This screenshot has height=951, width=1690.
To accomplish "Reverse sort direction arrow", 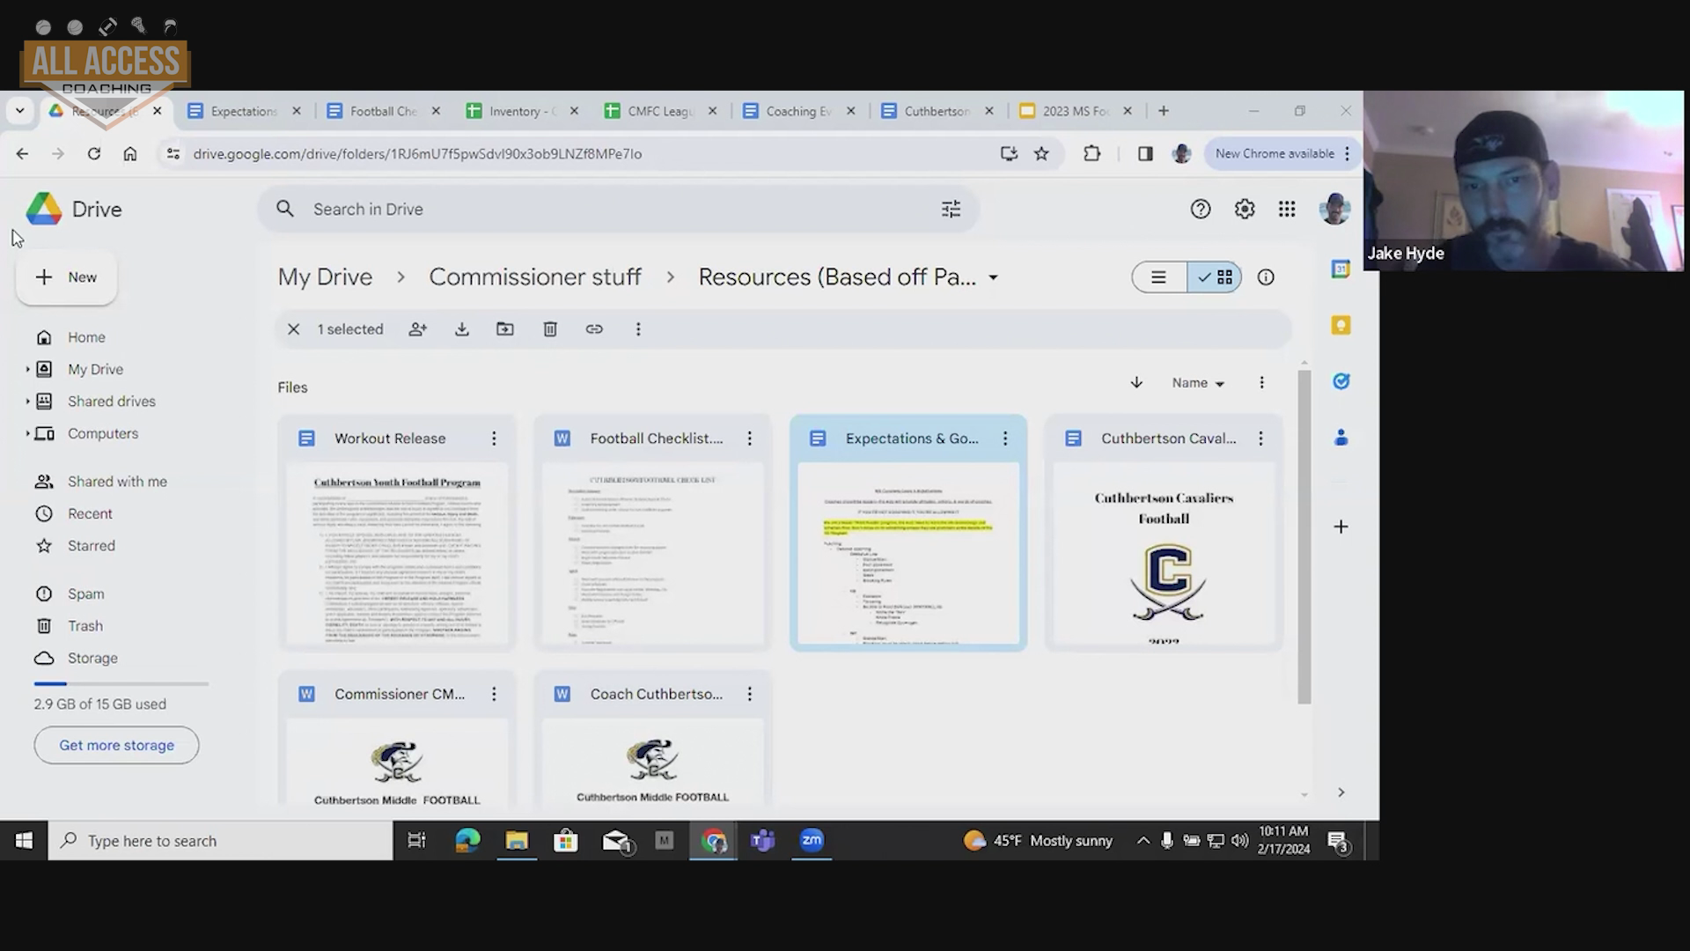I will point(1136,383).
